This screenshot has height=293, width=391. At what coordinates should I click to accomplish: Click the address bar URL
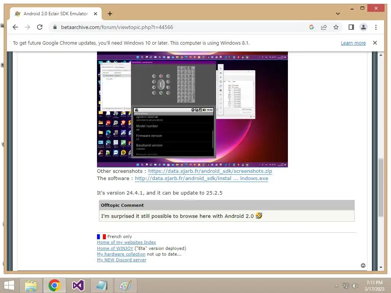[117, 27]
